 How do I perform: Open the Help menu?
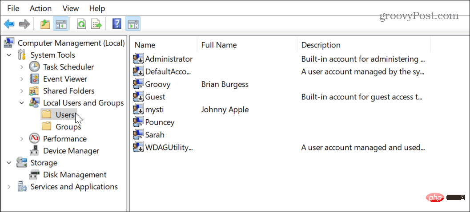click(x=96, y=9)
